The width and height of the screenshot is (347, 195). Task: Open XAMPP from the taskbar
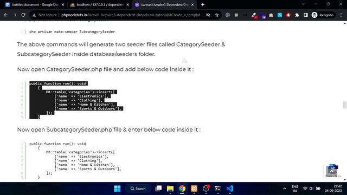(194, 188)
